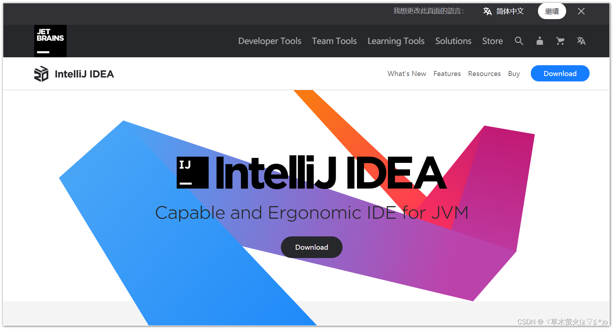
Task: Open the What's New page
Action: click(406, 74)
